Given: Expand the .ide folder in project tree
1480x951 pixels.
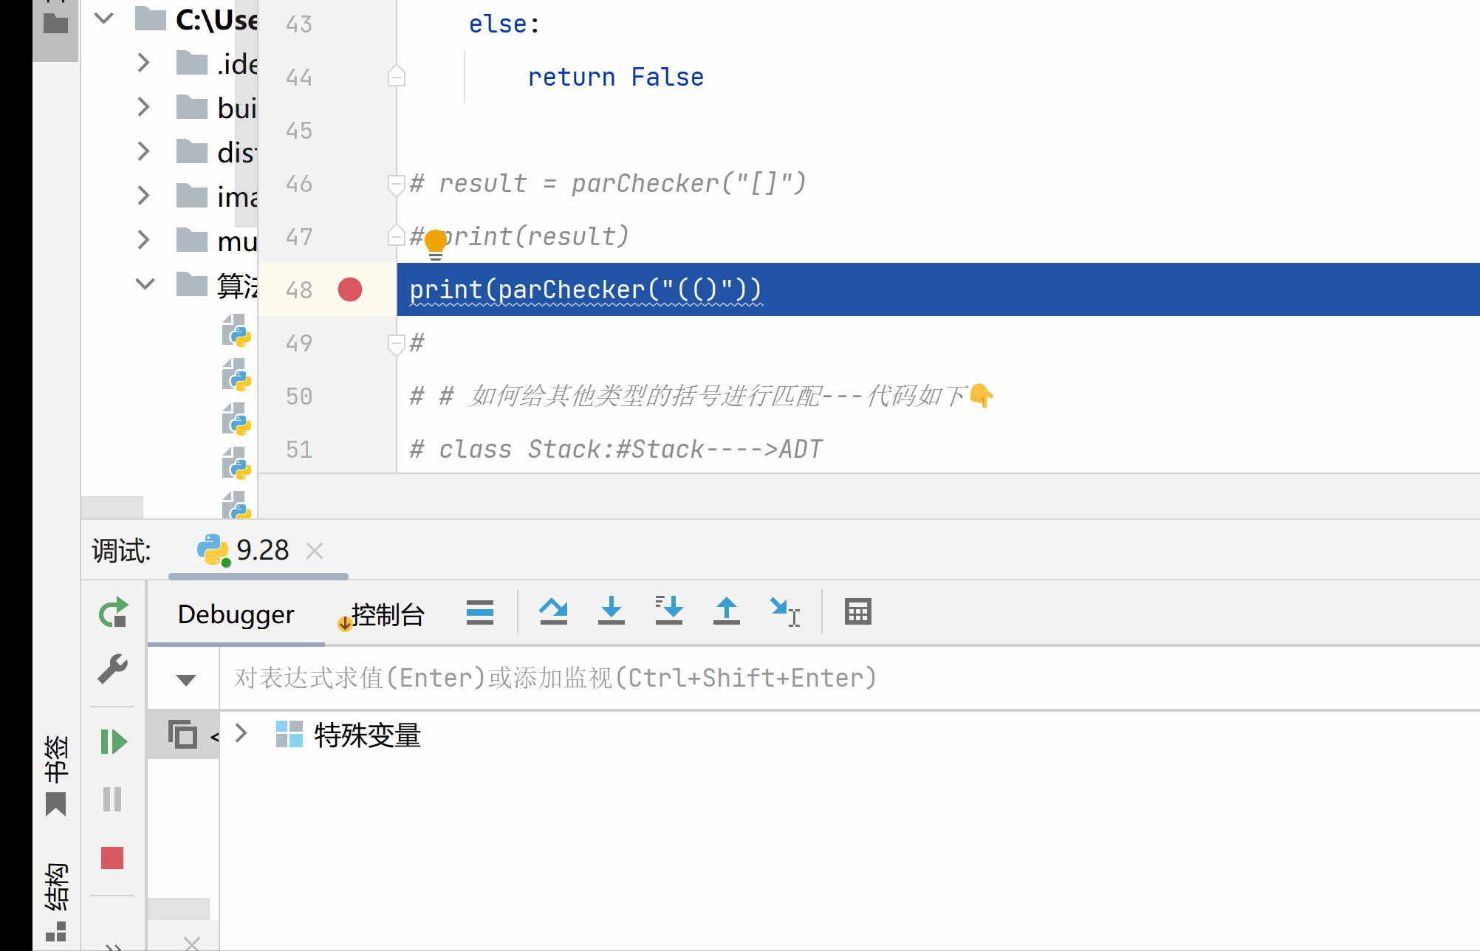Looking at the screenshot, I should coord(144,63).
